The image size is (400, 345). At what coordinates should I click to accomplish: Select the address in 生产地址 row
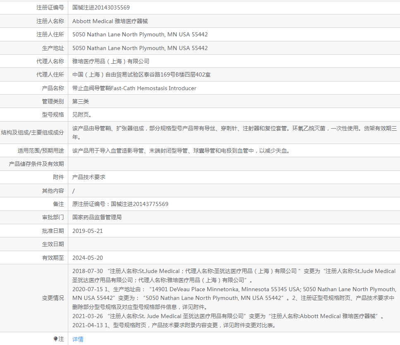[140, 48]
